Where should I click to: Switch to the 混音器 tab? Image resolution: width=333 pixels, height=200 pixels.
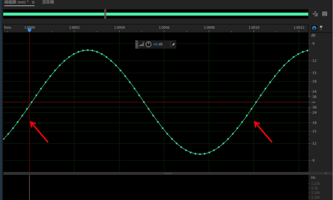(48, 2)
